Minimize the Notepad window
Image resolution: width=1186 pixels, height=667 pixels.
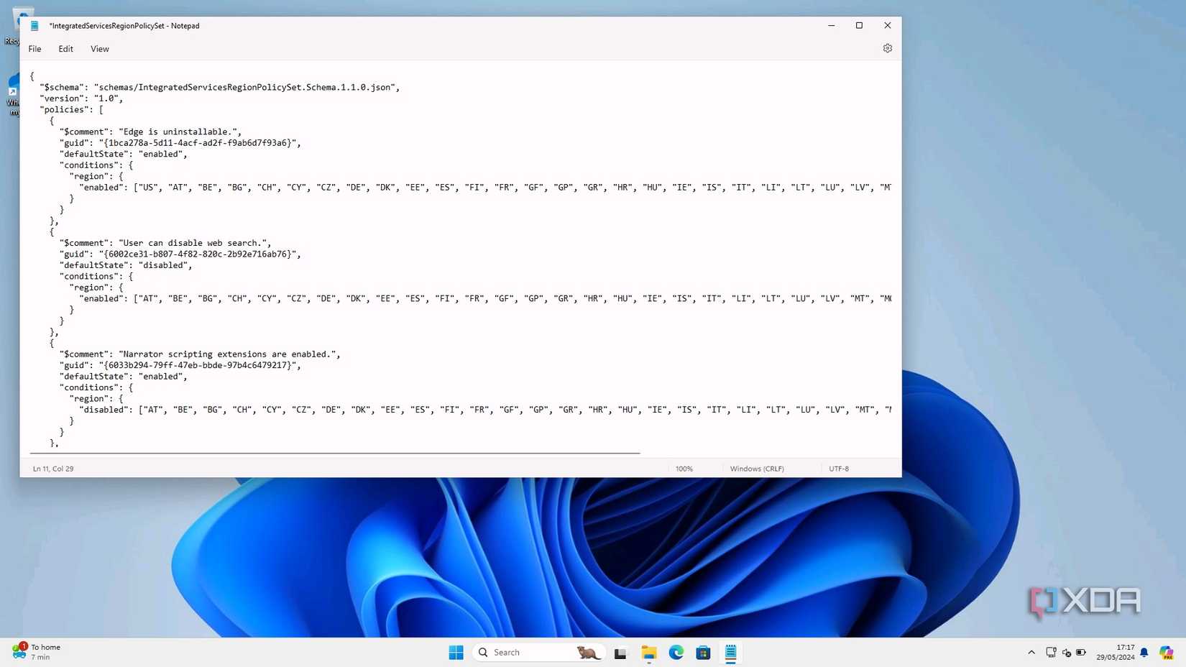(x=831, y=25)
